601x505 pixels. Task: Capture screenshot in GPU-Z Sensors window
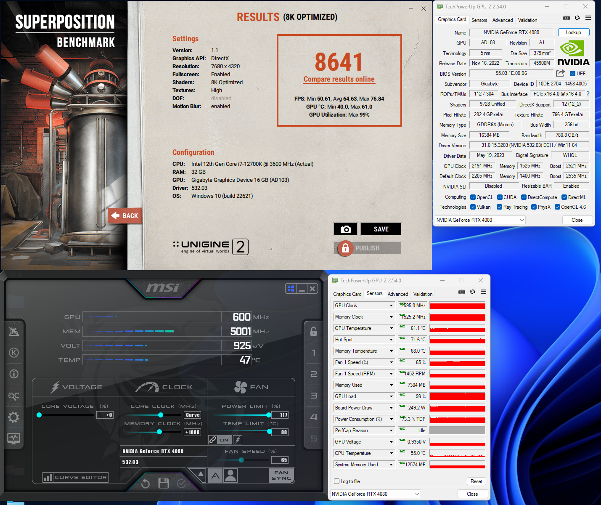pyautogui.click(x=462, y=292)
